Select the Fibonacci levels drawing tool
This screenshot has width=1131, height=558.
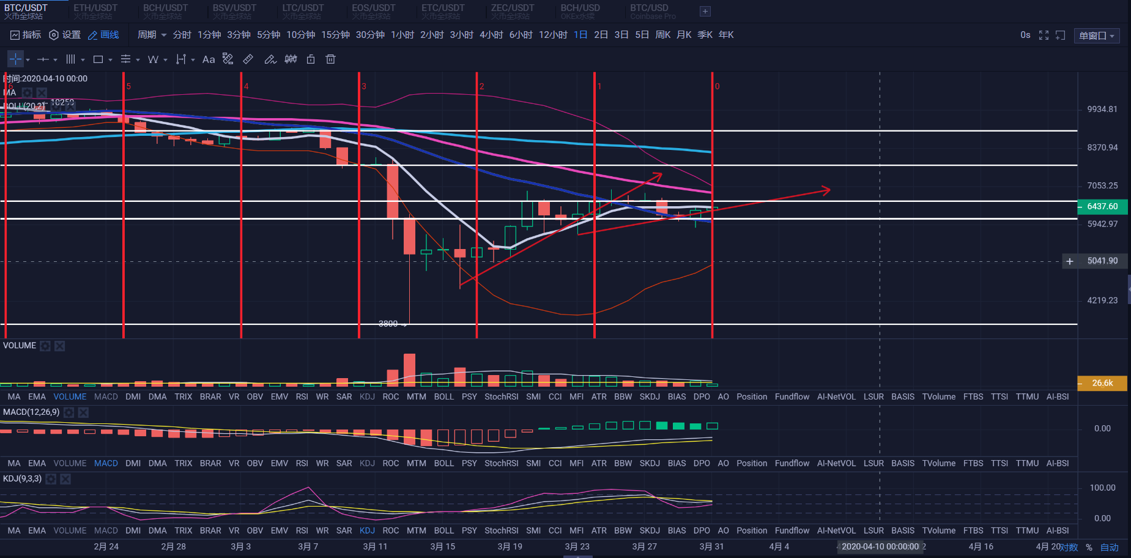click(x=125, y=59)
